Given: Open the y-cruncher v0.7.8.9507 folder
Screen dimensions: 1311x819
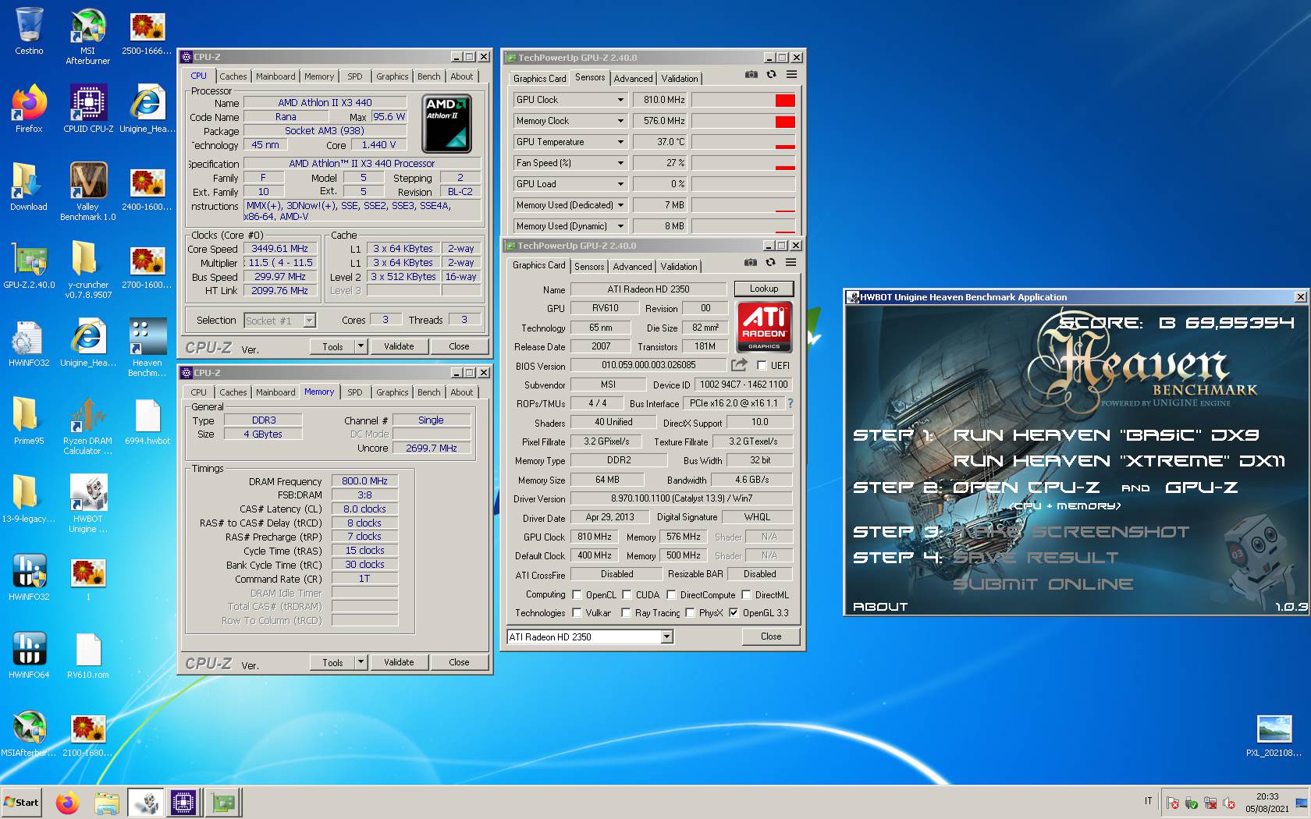Looking at the screenshot, I should (88, 269).
